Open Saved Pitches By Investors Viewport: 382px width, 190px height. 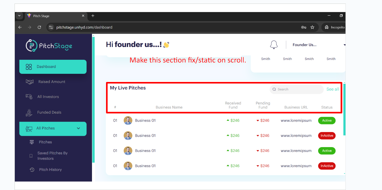[x=53, y=156]
